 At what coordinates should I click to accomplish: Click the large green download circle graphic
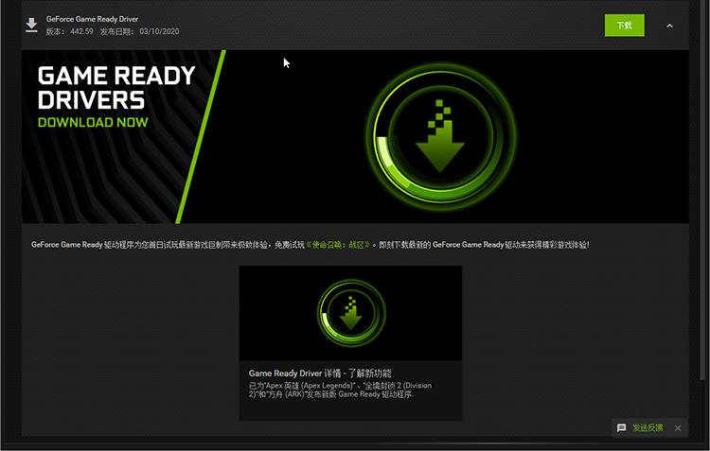(440, 136)
